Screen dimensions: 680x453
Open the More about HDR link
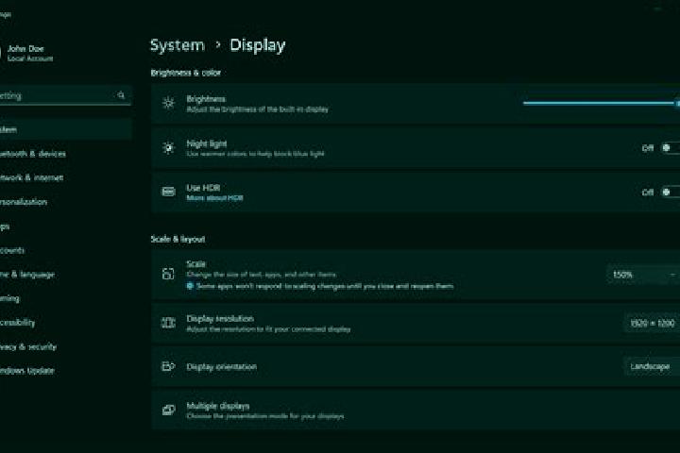(214, 198)
